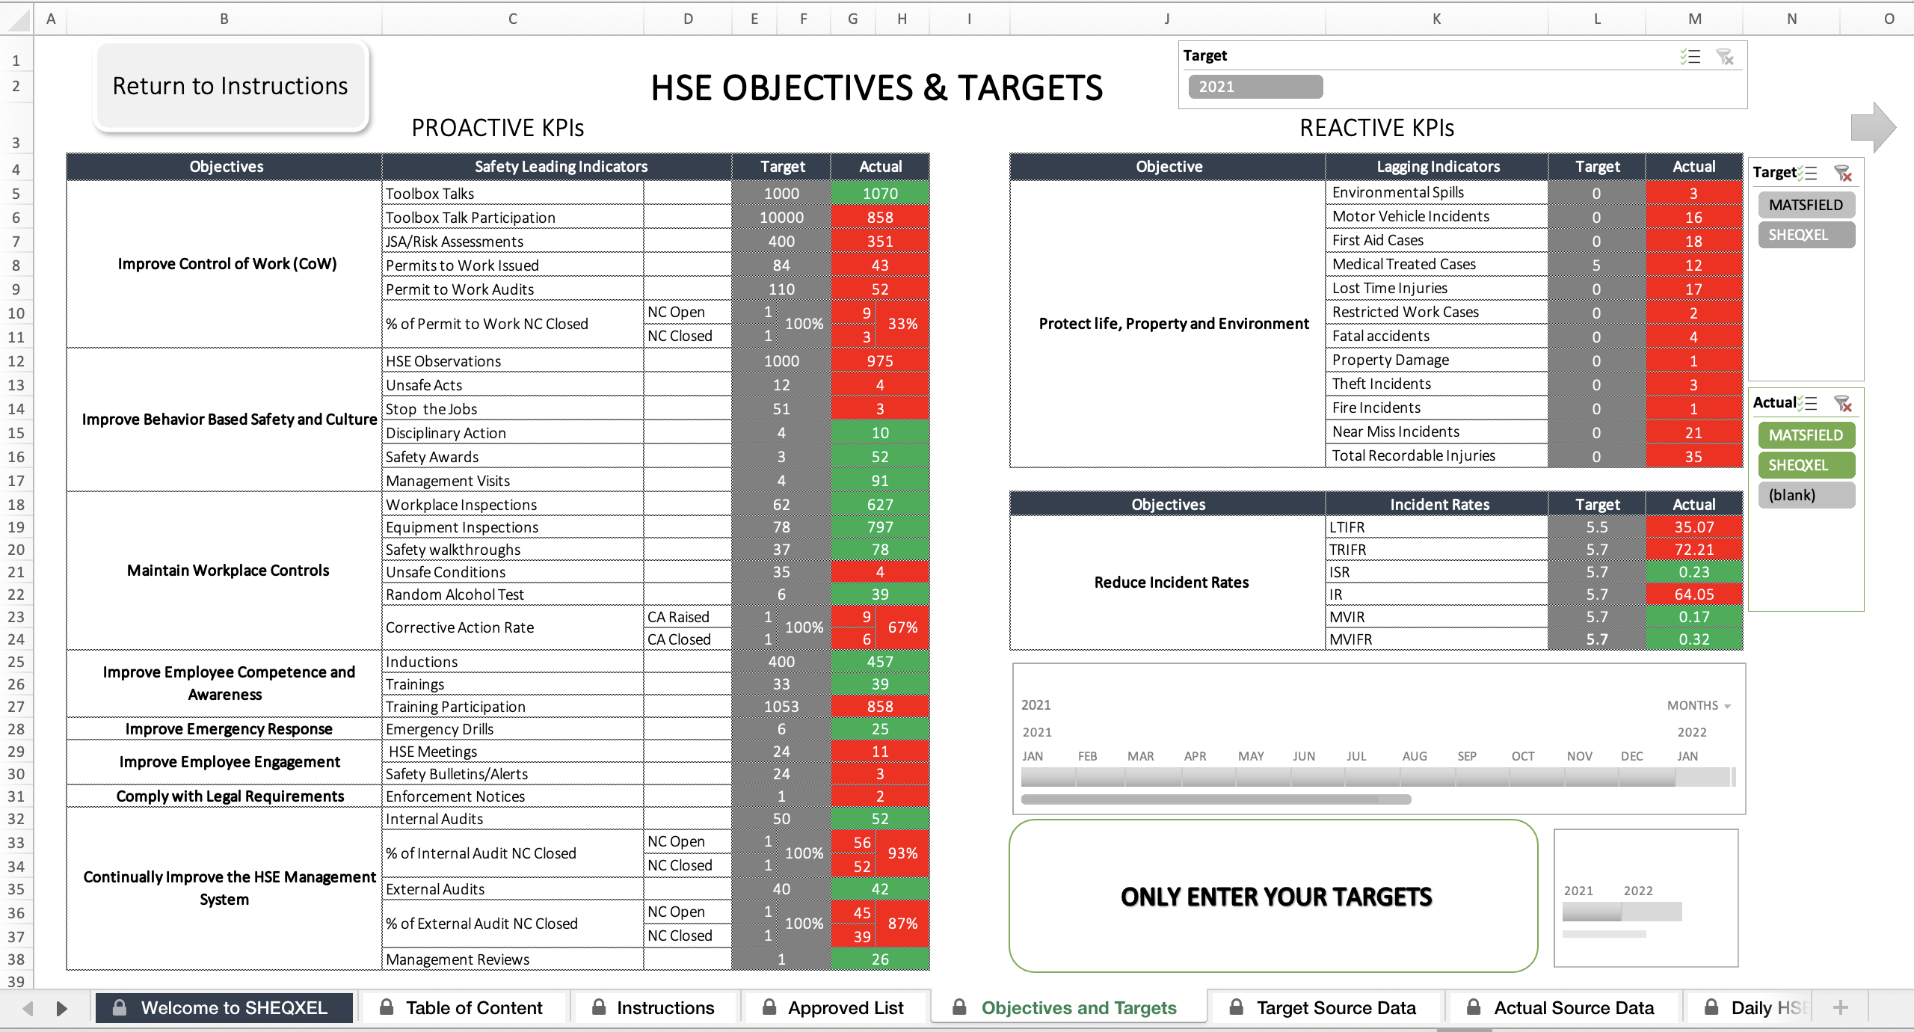Viewport: 1914px width, 1032px height.
Task: Click the HSE OBJECTIVES & TARGETS title
Action: click(x=876, y=88)
